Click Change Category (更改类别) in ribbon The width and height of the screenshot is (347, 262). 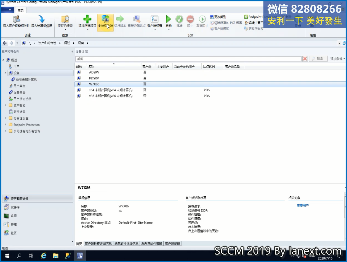218,17
